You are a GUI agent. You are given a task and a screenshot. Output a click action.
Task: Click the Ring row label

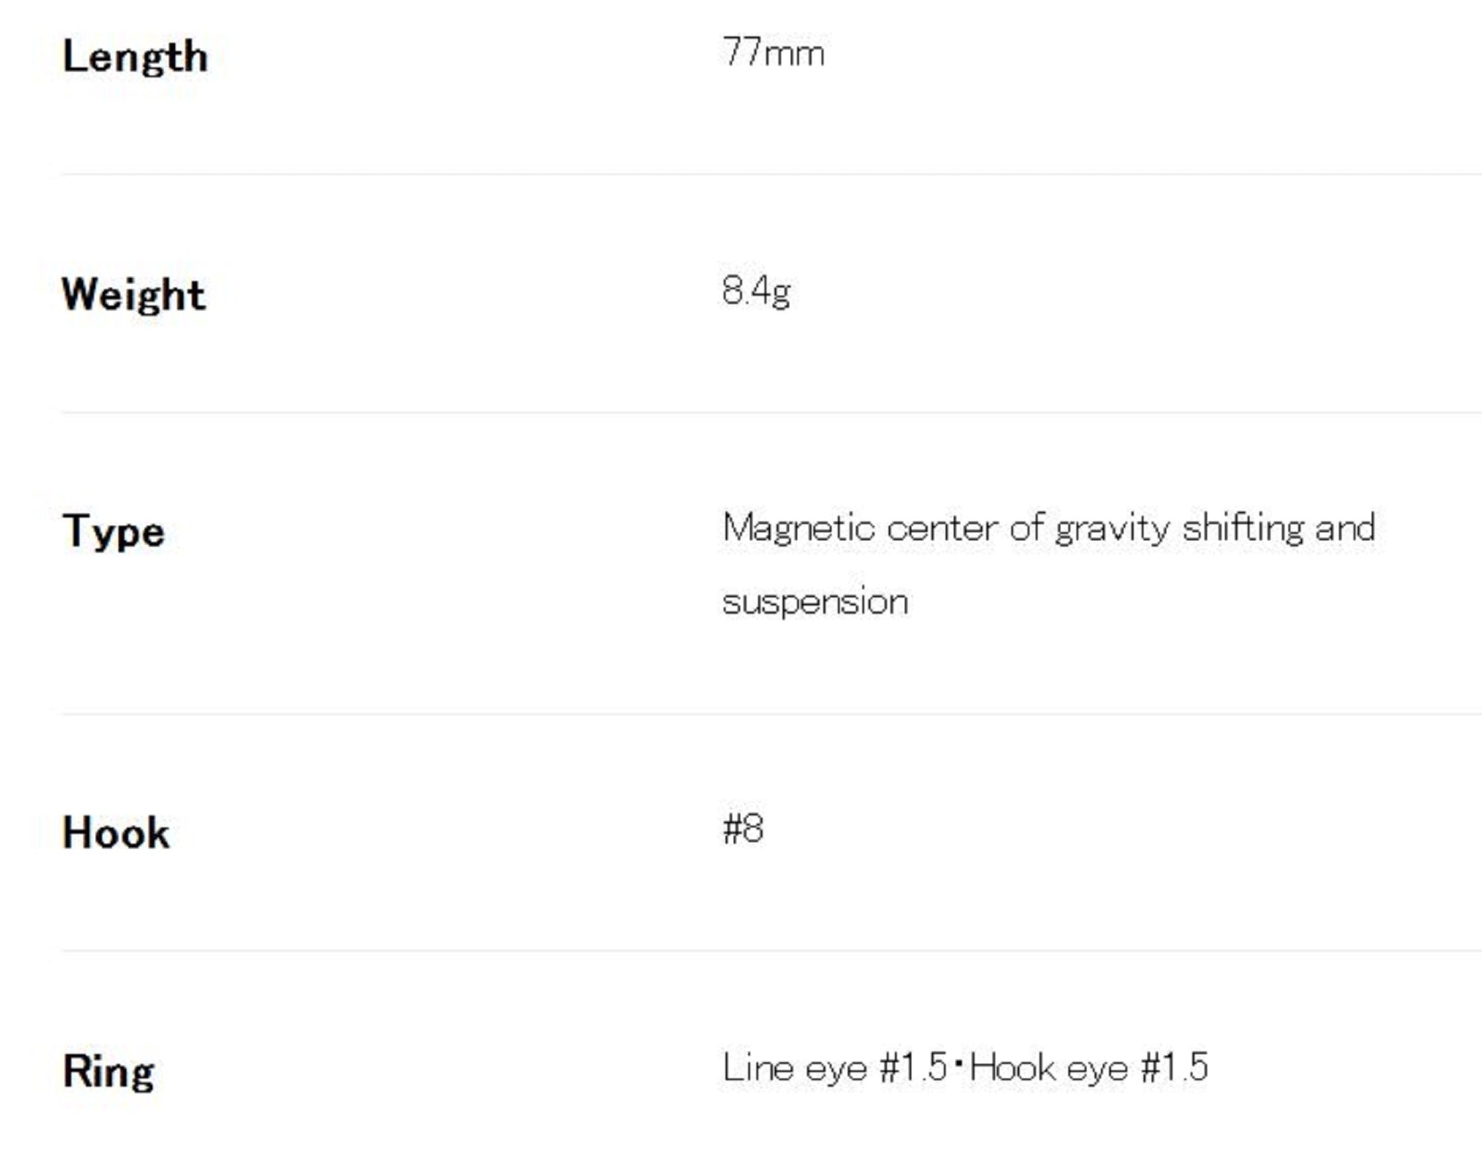tap(108, 1072)
